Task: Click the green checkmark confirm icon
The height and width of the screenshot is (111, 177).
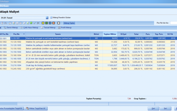Action: pos(35,23)
